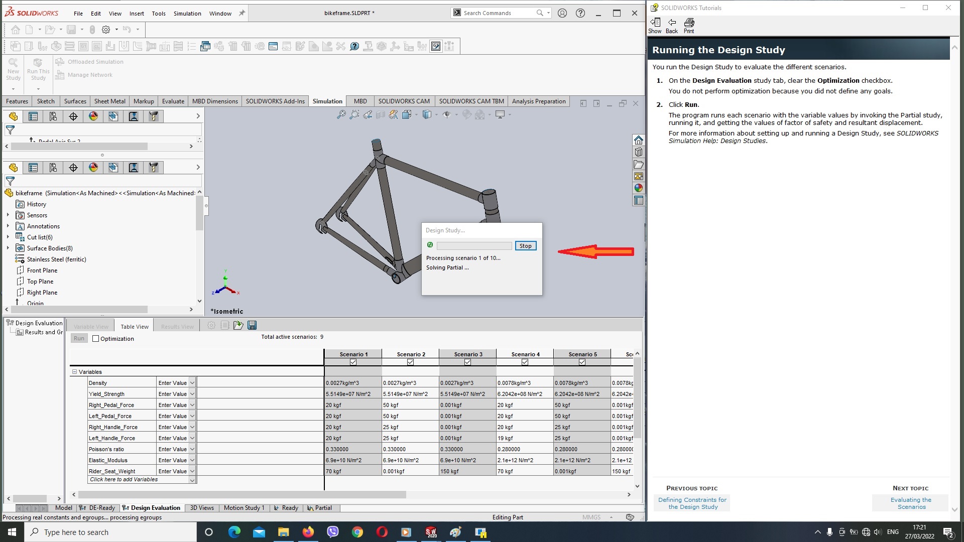The image size is (964, 542).
Task: Click the Home icon in the quick access toolbar
Action: point(16,30)
